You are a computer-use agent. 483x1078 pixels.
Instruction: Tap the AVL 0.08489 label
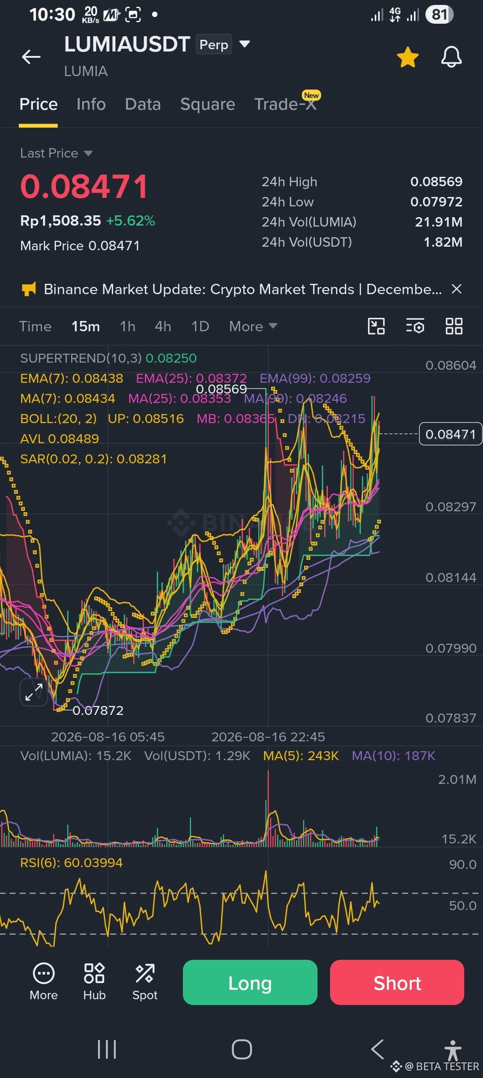[x=59, y=439]
